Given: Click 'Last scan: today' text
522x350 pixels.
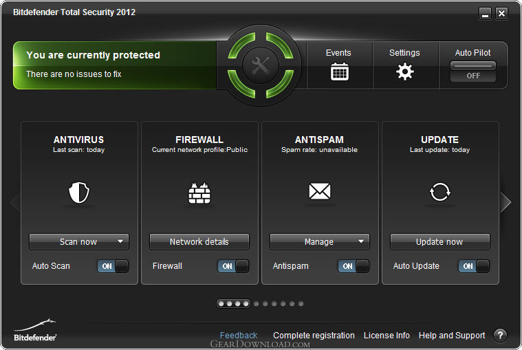Looking at the screenshot, I should (x=79, y=150).
